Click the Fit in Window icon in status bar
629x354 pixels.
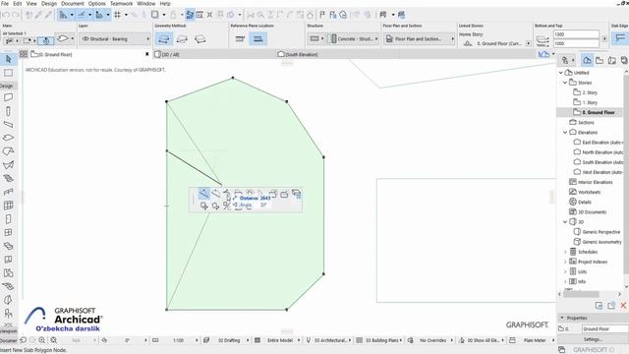[x=53, y=340]
